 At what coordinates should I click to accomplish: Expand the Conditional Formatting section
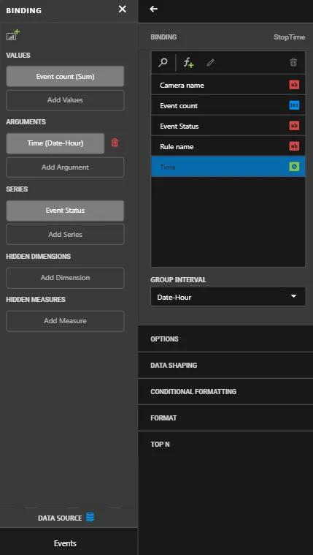click(x=225, y=391)
